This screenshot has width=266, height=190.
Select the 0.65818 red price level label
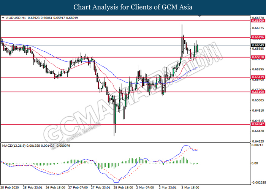tap(258, 57)
